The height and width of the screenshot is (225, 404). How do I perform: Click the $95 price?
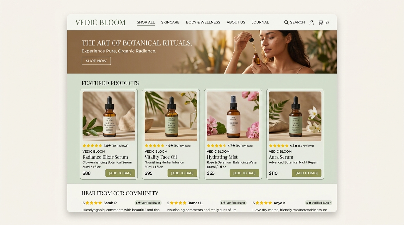(x=149, y=173)
